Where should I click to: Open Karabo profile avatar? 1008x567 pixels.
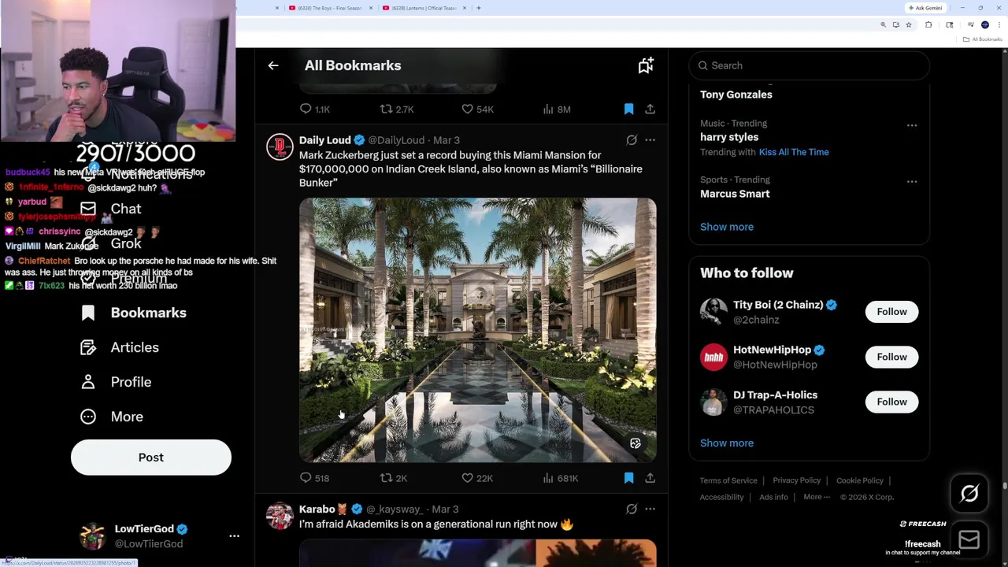click(x=280, y=516)
